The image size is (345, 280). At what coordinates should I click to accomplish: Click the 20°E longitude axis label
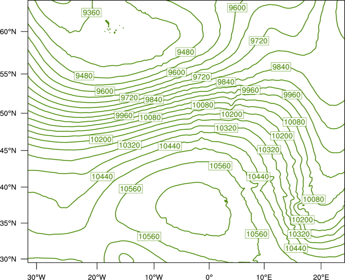(321, 277)
